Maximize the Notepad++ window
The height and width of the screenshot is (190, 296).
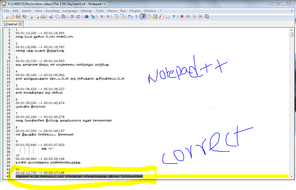click(278, 3)
